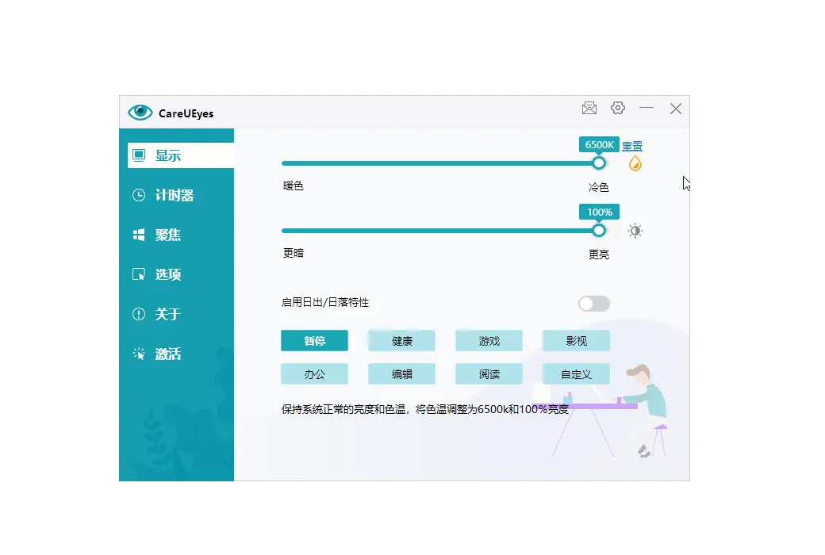Click the CareUEyes title text

(186, 113)
